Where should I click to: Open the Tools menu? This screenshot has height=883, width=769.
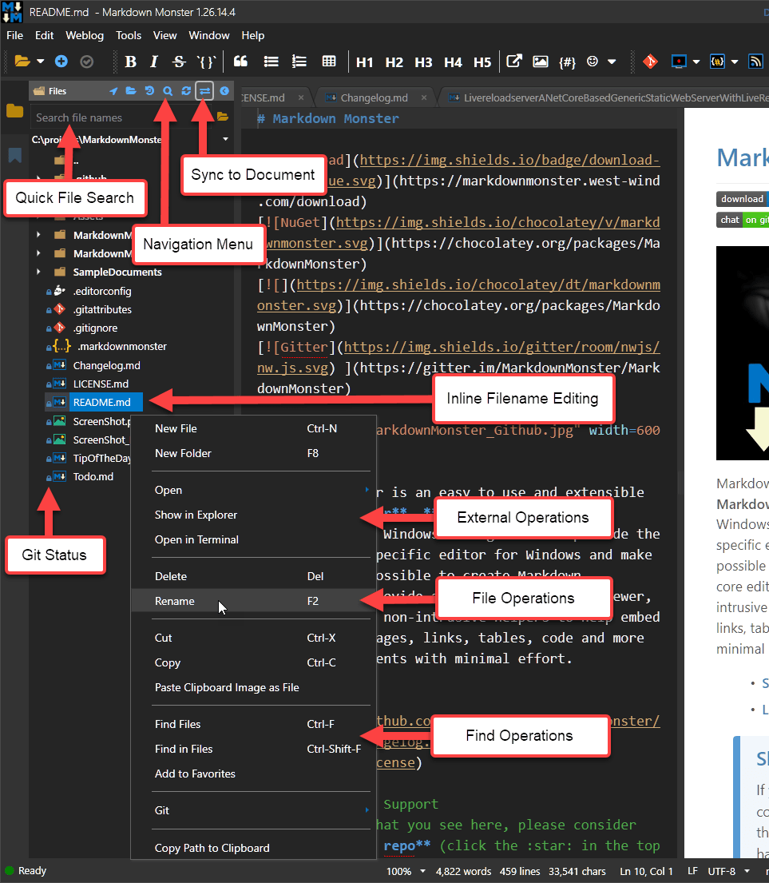click(129, 35)
